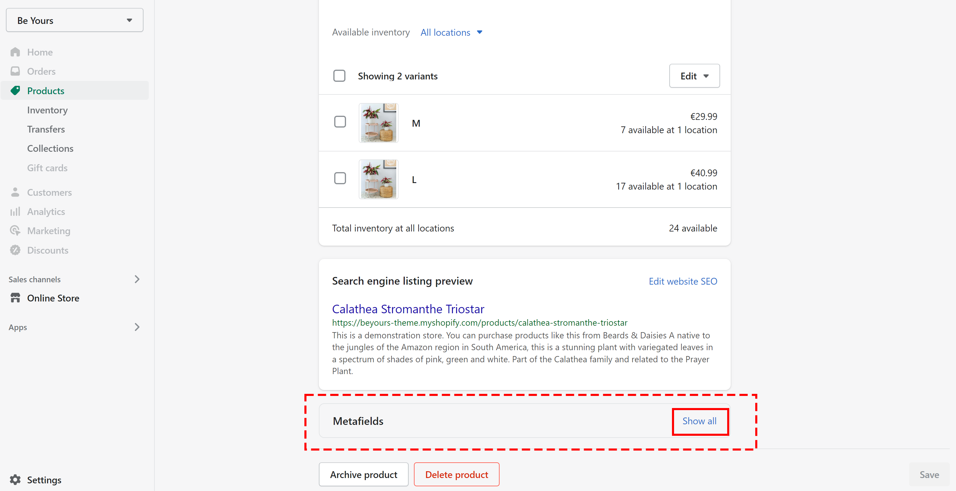Viewport: 956px width, 491px height.
Task: Expand the Apps section chevron
Action: tap(137, 327)
